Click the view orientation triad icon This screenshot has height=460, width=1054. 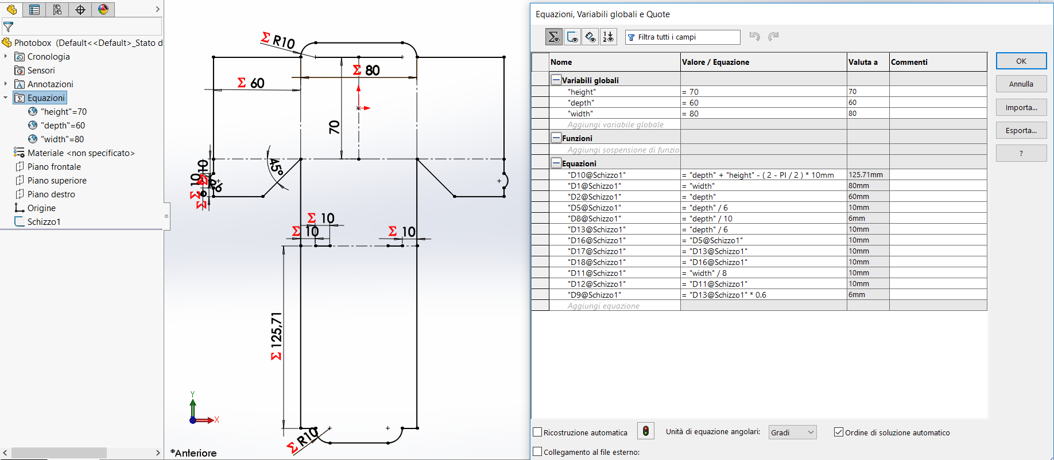coord(203,409)
